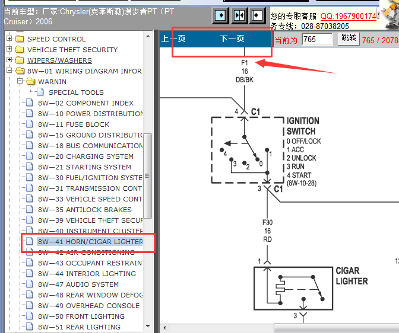This screenshot has width=399, height=333.
Task: Click the 8W-33 VEHICLE SPEED page icon
Action: [30, 198]
